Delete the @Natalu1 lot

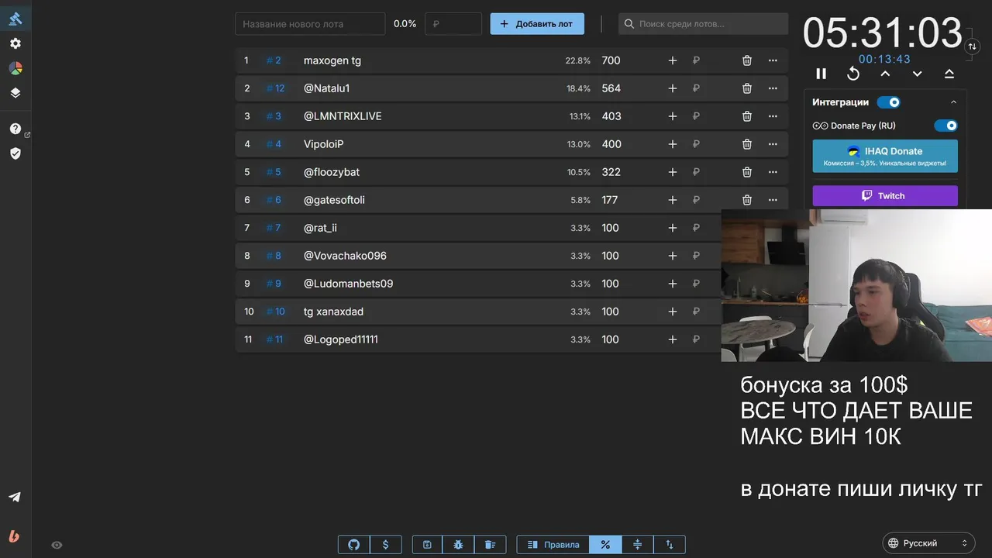pyautogui.click(x=747, y=88)
